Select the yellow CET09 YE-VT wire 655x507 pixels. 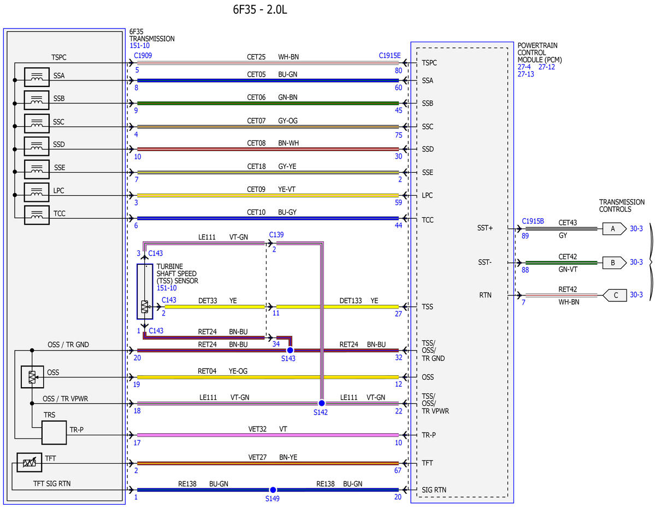tap(268, 195)
